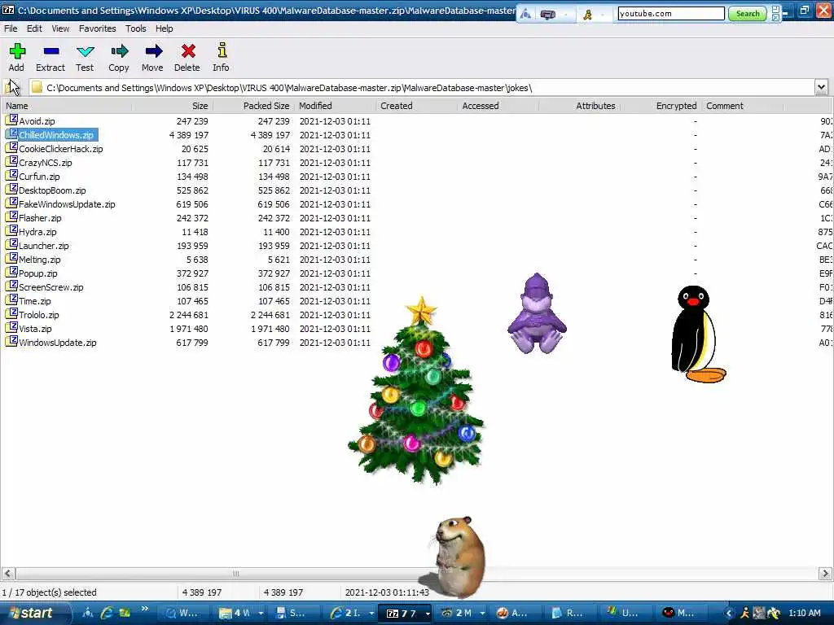834x625 pixels.
Task: Click the horizontal scrollbar left arrow
Action: coord(8,574)
